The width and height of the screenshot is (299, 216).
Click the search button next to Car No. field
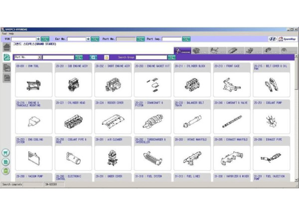[94, 39]
